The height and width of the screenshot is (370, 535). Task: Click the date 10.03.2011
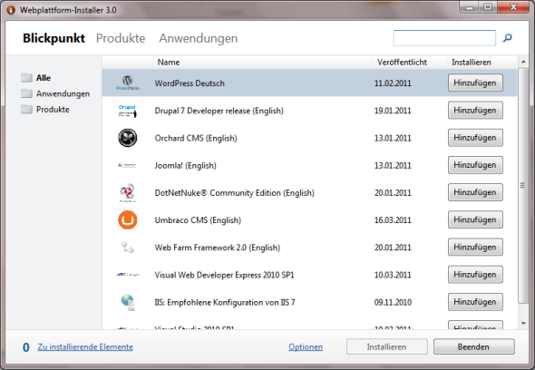(393, 275)
